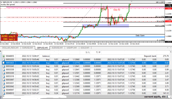
Task: Click ticket number 50053423 in selected row
Action: coord(10,63)
